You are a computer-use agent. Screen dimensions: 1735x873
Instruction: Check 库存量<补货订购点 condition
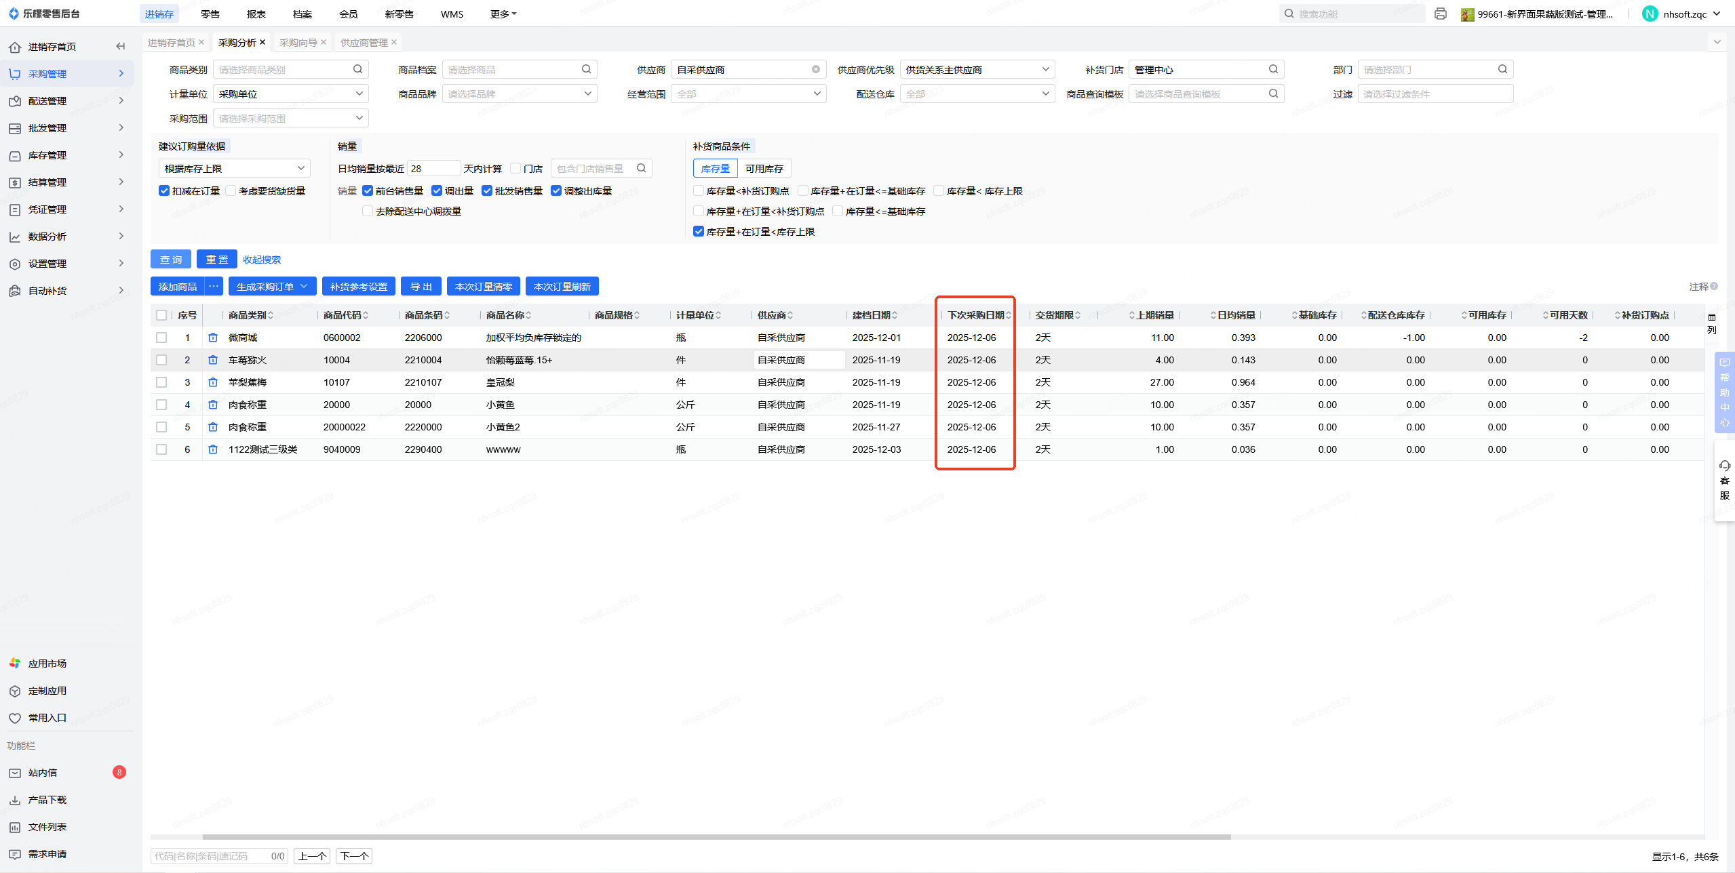[699, 190]
